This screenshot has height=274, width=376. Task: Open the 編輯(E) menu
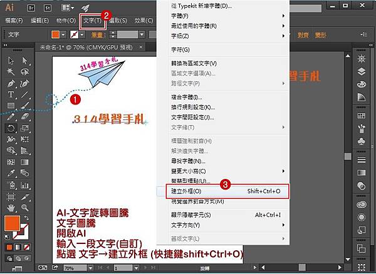coord(40,21)
